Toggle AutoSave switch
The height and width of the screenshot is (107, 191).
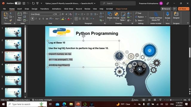[x=18, y=3]
